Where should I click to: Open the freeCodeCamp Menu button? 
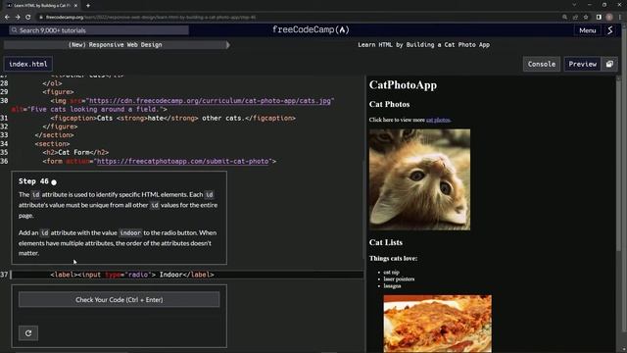(x=588, y=30)
